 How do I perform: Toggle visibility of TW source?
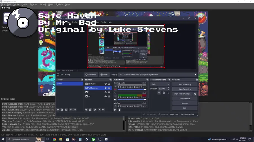tap(106, 97)
